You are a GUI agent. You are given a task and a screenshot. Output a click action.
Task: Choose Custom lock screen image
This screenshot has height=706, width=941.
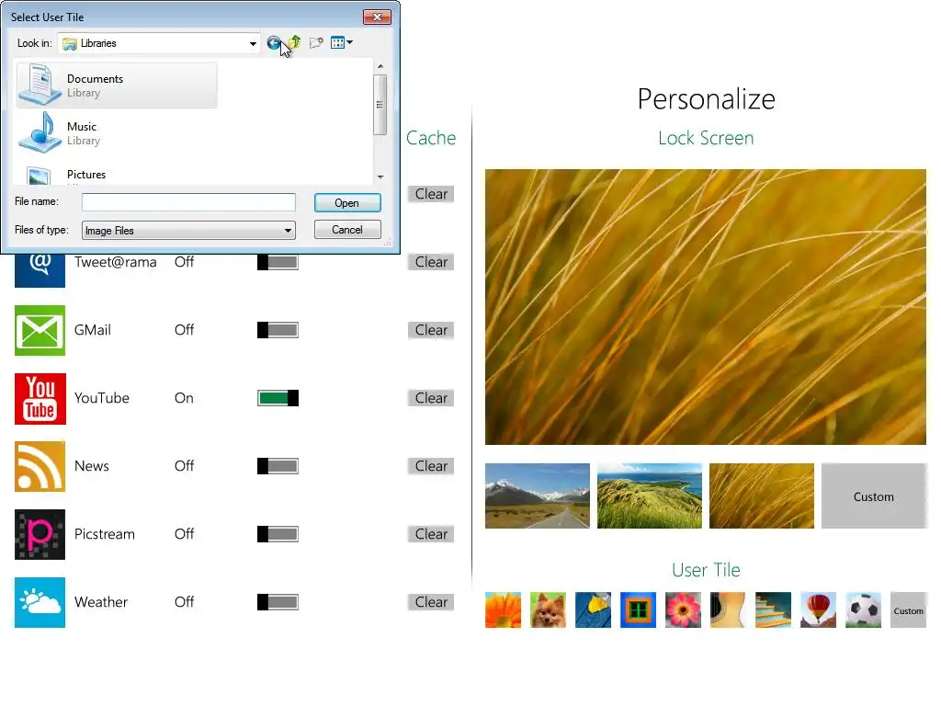(874, 495)
